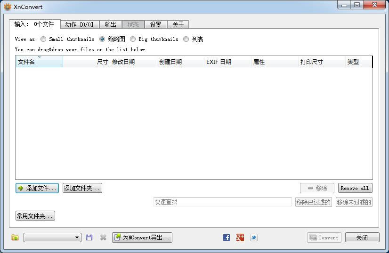
Task: Sort by the 文件名 column header
Action: [39, 62]
